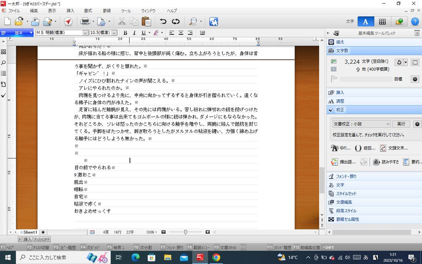Copy selection with the copy icon
This screenshot has width=422, height=264.
tap(134, 21)
